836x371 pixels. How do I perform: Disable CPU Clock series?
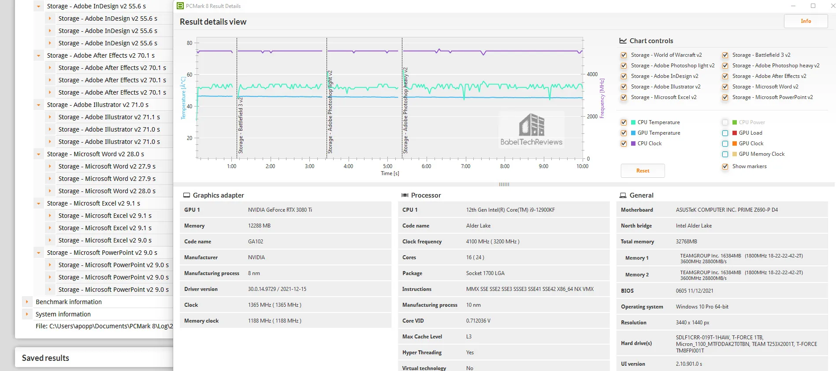(624, 143)
